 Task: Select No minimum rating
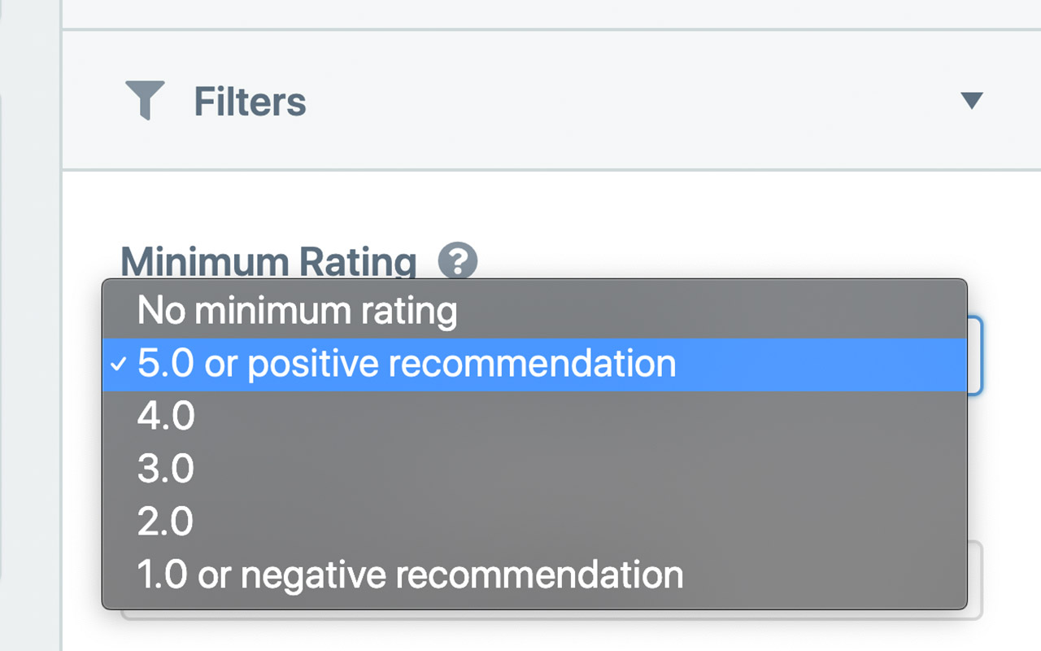[x=297, y=310]
